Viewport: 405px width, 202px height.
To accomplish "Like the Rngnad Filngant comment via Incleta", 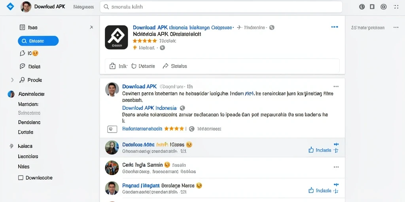I will click(x=320, y=191).
